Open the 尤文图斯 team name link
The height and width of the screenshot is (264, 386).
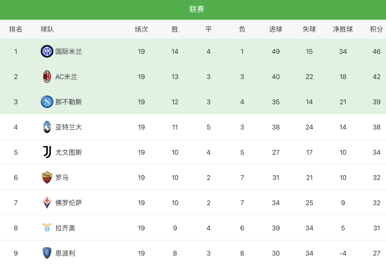(x=68, y=152)
